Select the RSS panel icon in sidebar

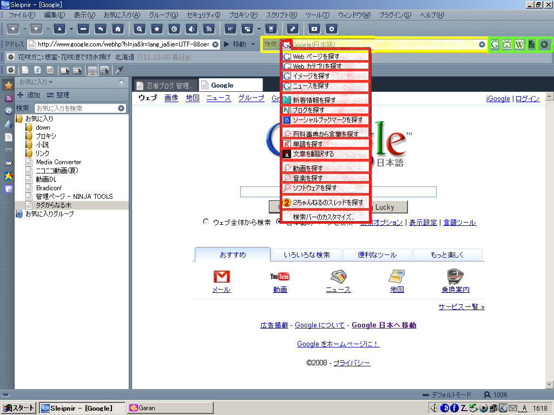click(9, 98)
